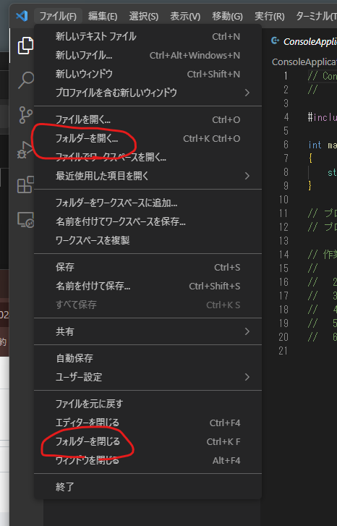
Task: Expand the ユーザー設定 submenu
Action: (x=148, y=378)
